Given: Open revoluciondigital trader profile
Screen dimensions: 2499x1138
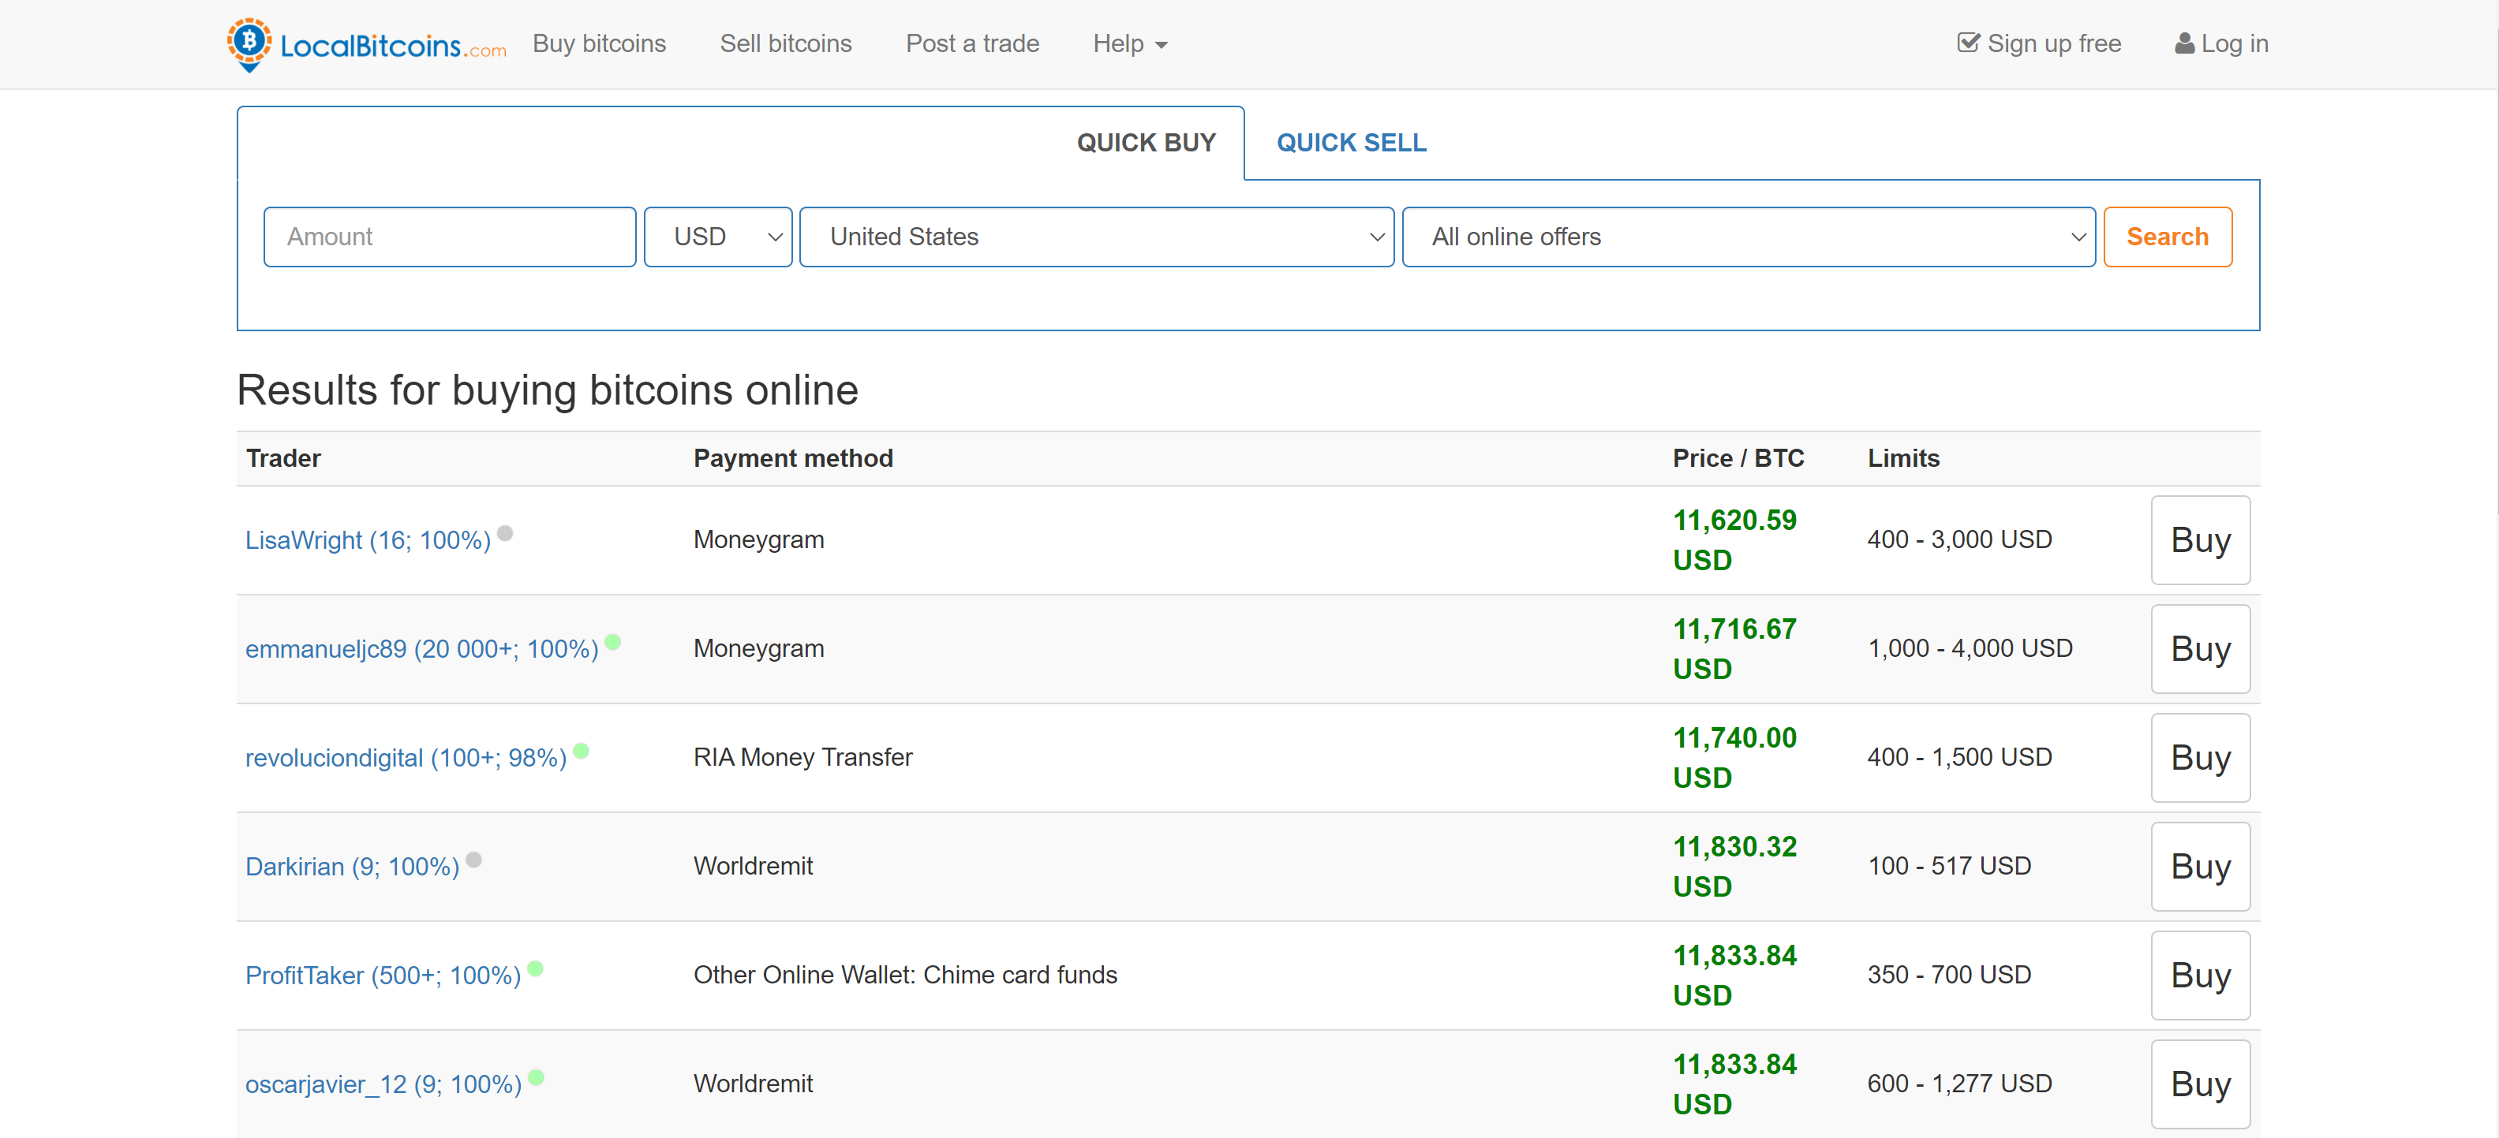Looking at the screenshot, I should (x=406, y=757).
